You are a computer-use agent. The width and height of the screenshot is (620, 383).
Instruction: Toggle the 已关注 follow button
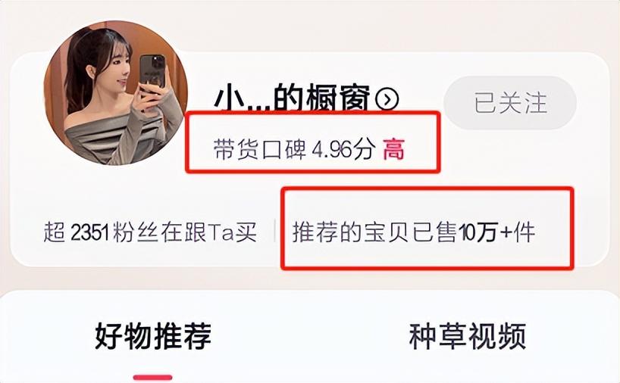click(x=510, y=103)
